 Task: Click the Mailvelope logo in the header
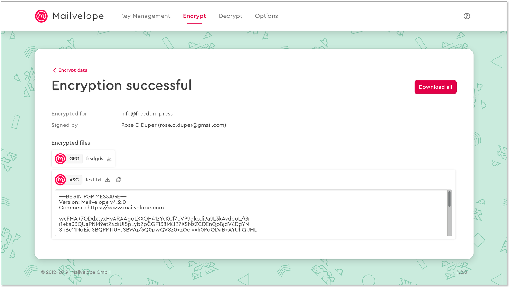pos(42,16)
